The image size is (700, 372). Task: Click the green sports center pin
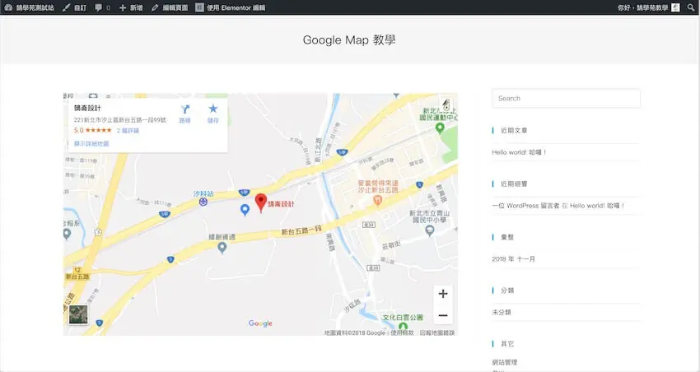pyautogui.click(x=440, y=128)
